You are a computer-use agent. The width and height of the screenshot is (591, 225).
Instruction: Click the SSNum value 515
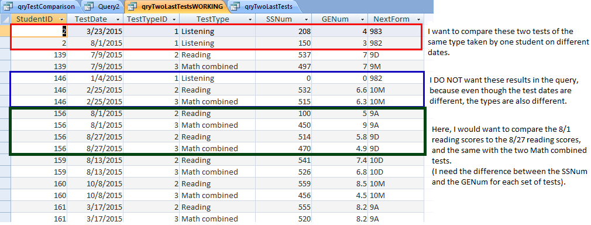click(x=284, y=101)
